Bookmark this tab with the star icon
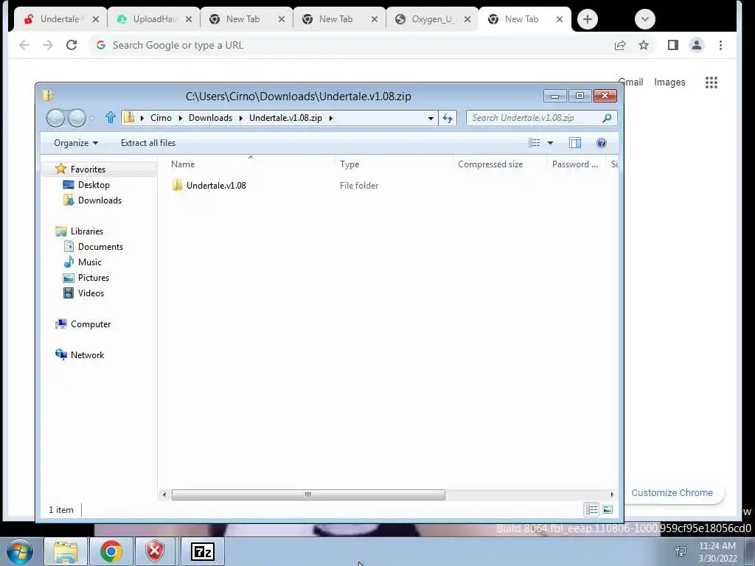This screenshot has width=755, height=566. coord(643,45)
